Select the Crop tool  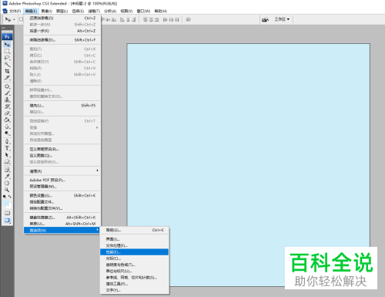(x=7, y=71)
